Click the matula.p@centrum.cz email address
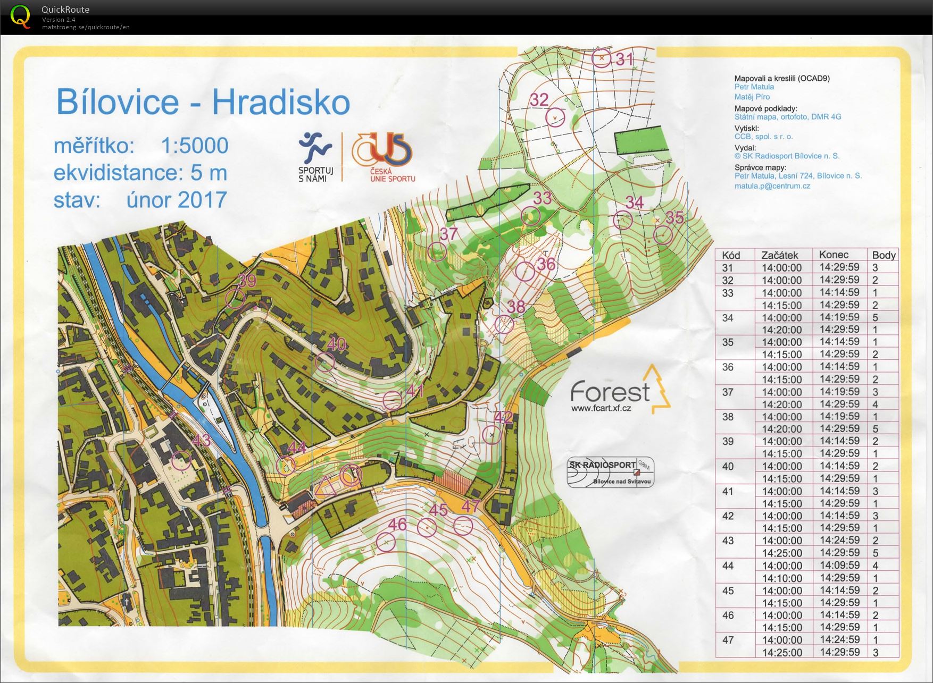The image size is (933, 683). click(x=772, y=186)
